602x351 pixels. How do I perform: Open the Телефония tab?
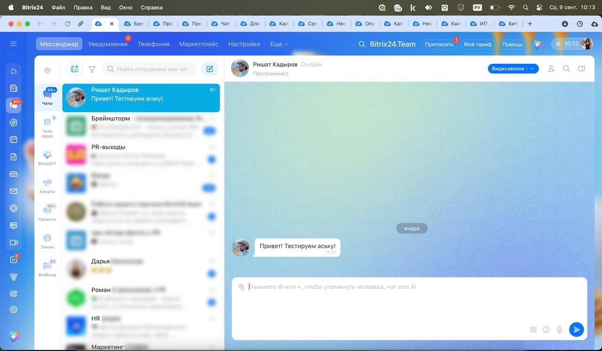click(153, 44)
